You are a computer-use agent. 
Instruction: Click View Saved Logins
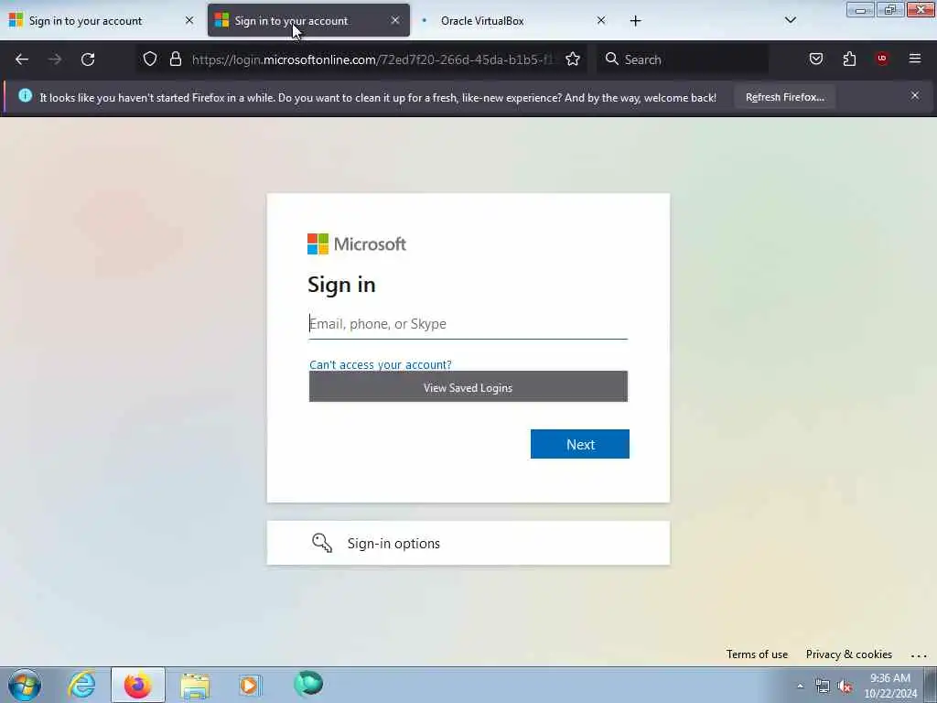468,387
